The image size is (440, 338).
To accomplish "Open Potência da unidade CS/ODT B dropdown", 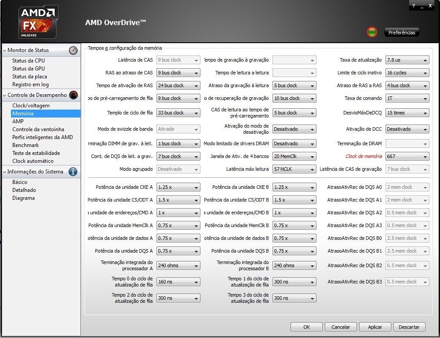I will click(295, 200).
